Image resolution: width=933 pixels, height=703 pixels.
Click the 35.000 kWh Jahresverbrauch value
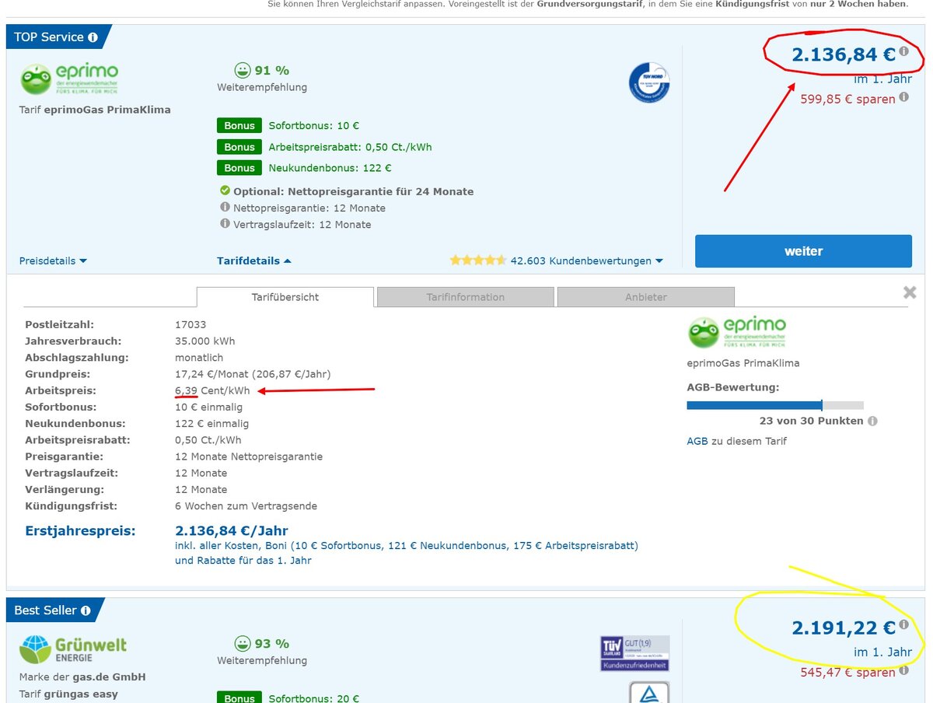tap(205, 341)
